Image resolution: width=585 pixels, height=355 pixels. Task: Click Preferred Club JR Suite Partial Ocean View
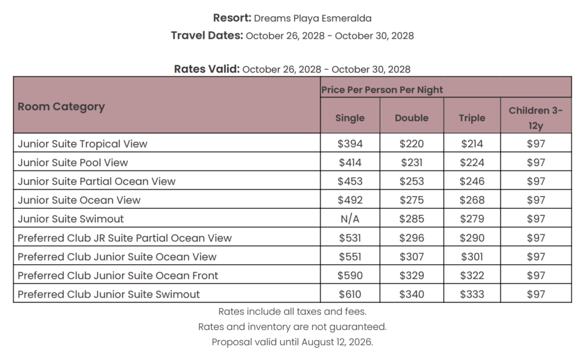pos(125,238)
